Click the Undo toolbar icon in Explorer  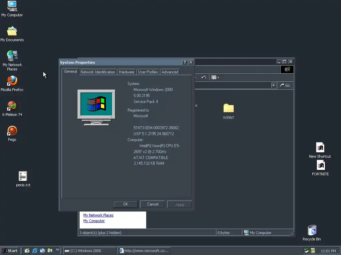coord(204,77)
